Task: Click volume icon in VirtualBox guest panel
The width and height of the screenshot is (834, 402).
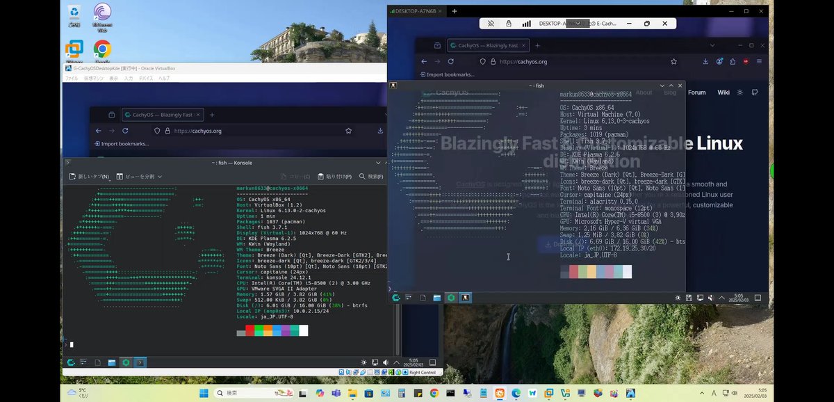Action: [386, 362]
